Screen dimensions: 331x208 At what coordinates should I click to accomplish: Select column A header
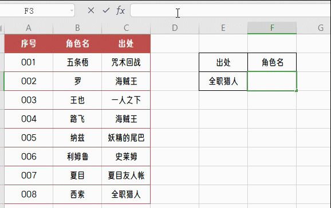point(29,28)
